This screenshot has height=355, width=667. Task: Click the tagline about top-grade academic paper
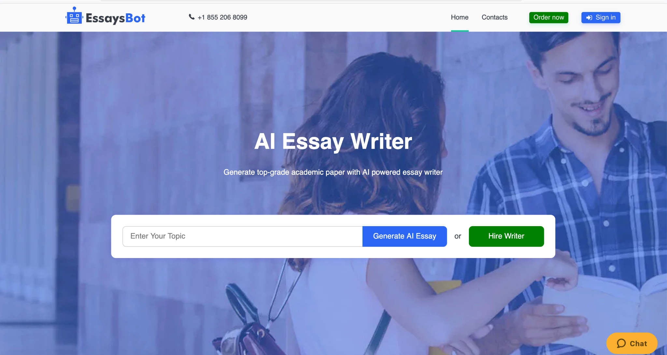pos(333,172)
